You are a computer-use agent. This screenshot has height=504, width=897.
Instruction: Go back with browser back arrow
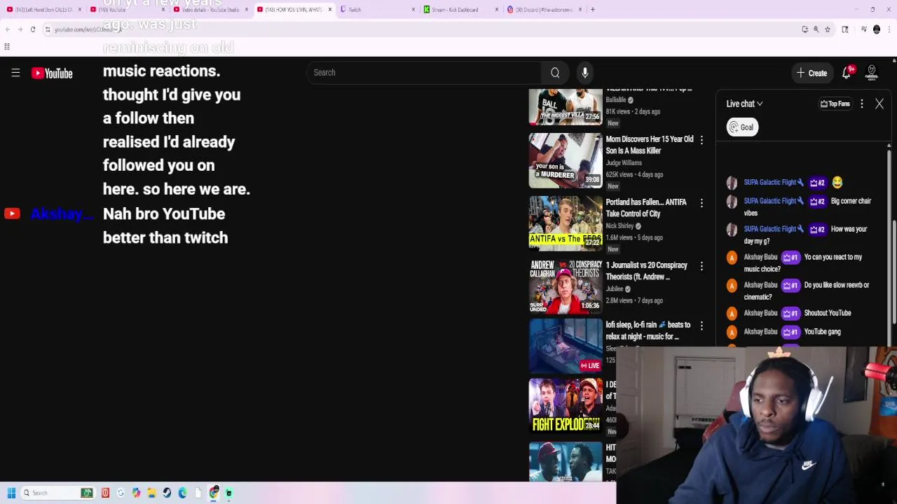pos(8,29)
